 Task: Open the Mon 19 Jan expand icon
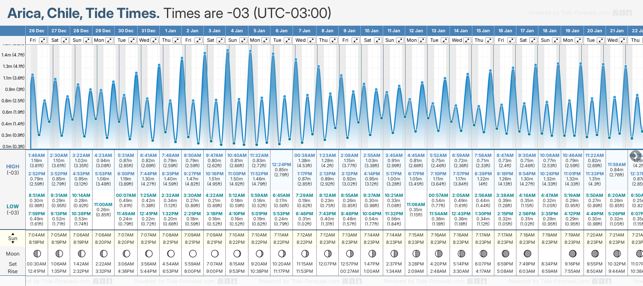point(578,40)
